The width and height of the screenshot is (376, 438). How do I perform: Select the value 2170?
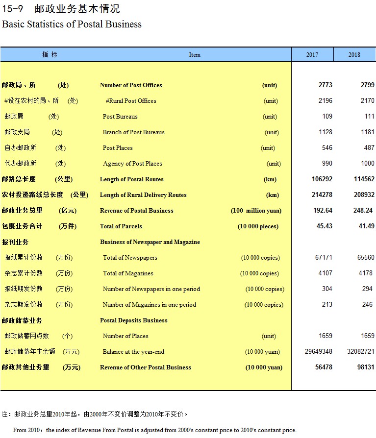tap(367, 100)
